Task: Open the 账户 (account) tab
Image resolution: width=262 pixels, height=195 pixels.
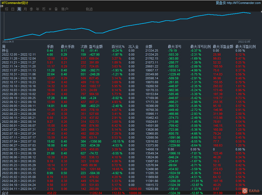Action: pos(65,9)
